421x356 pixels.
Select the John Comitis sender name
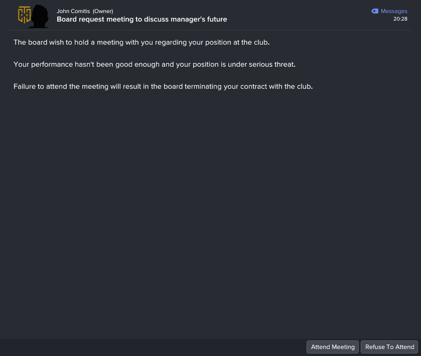coord(73,11)
